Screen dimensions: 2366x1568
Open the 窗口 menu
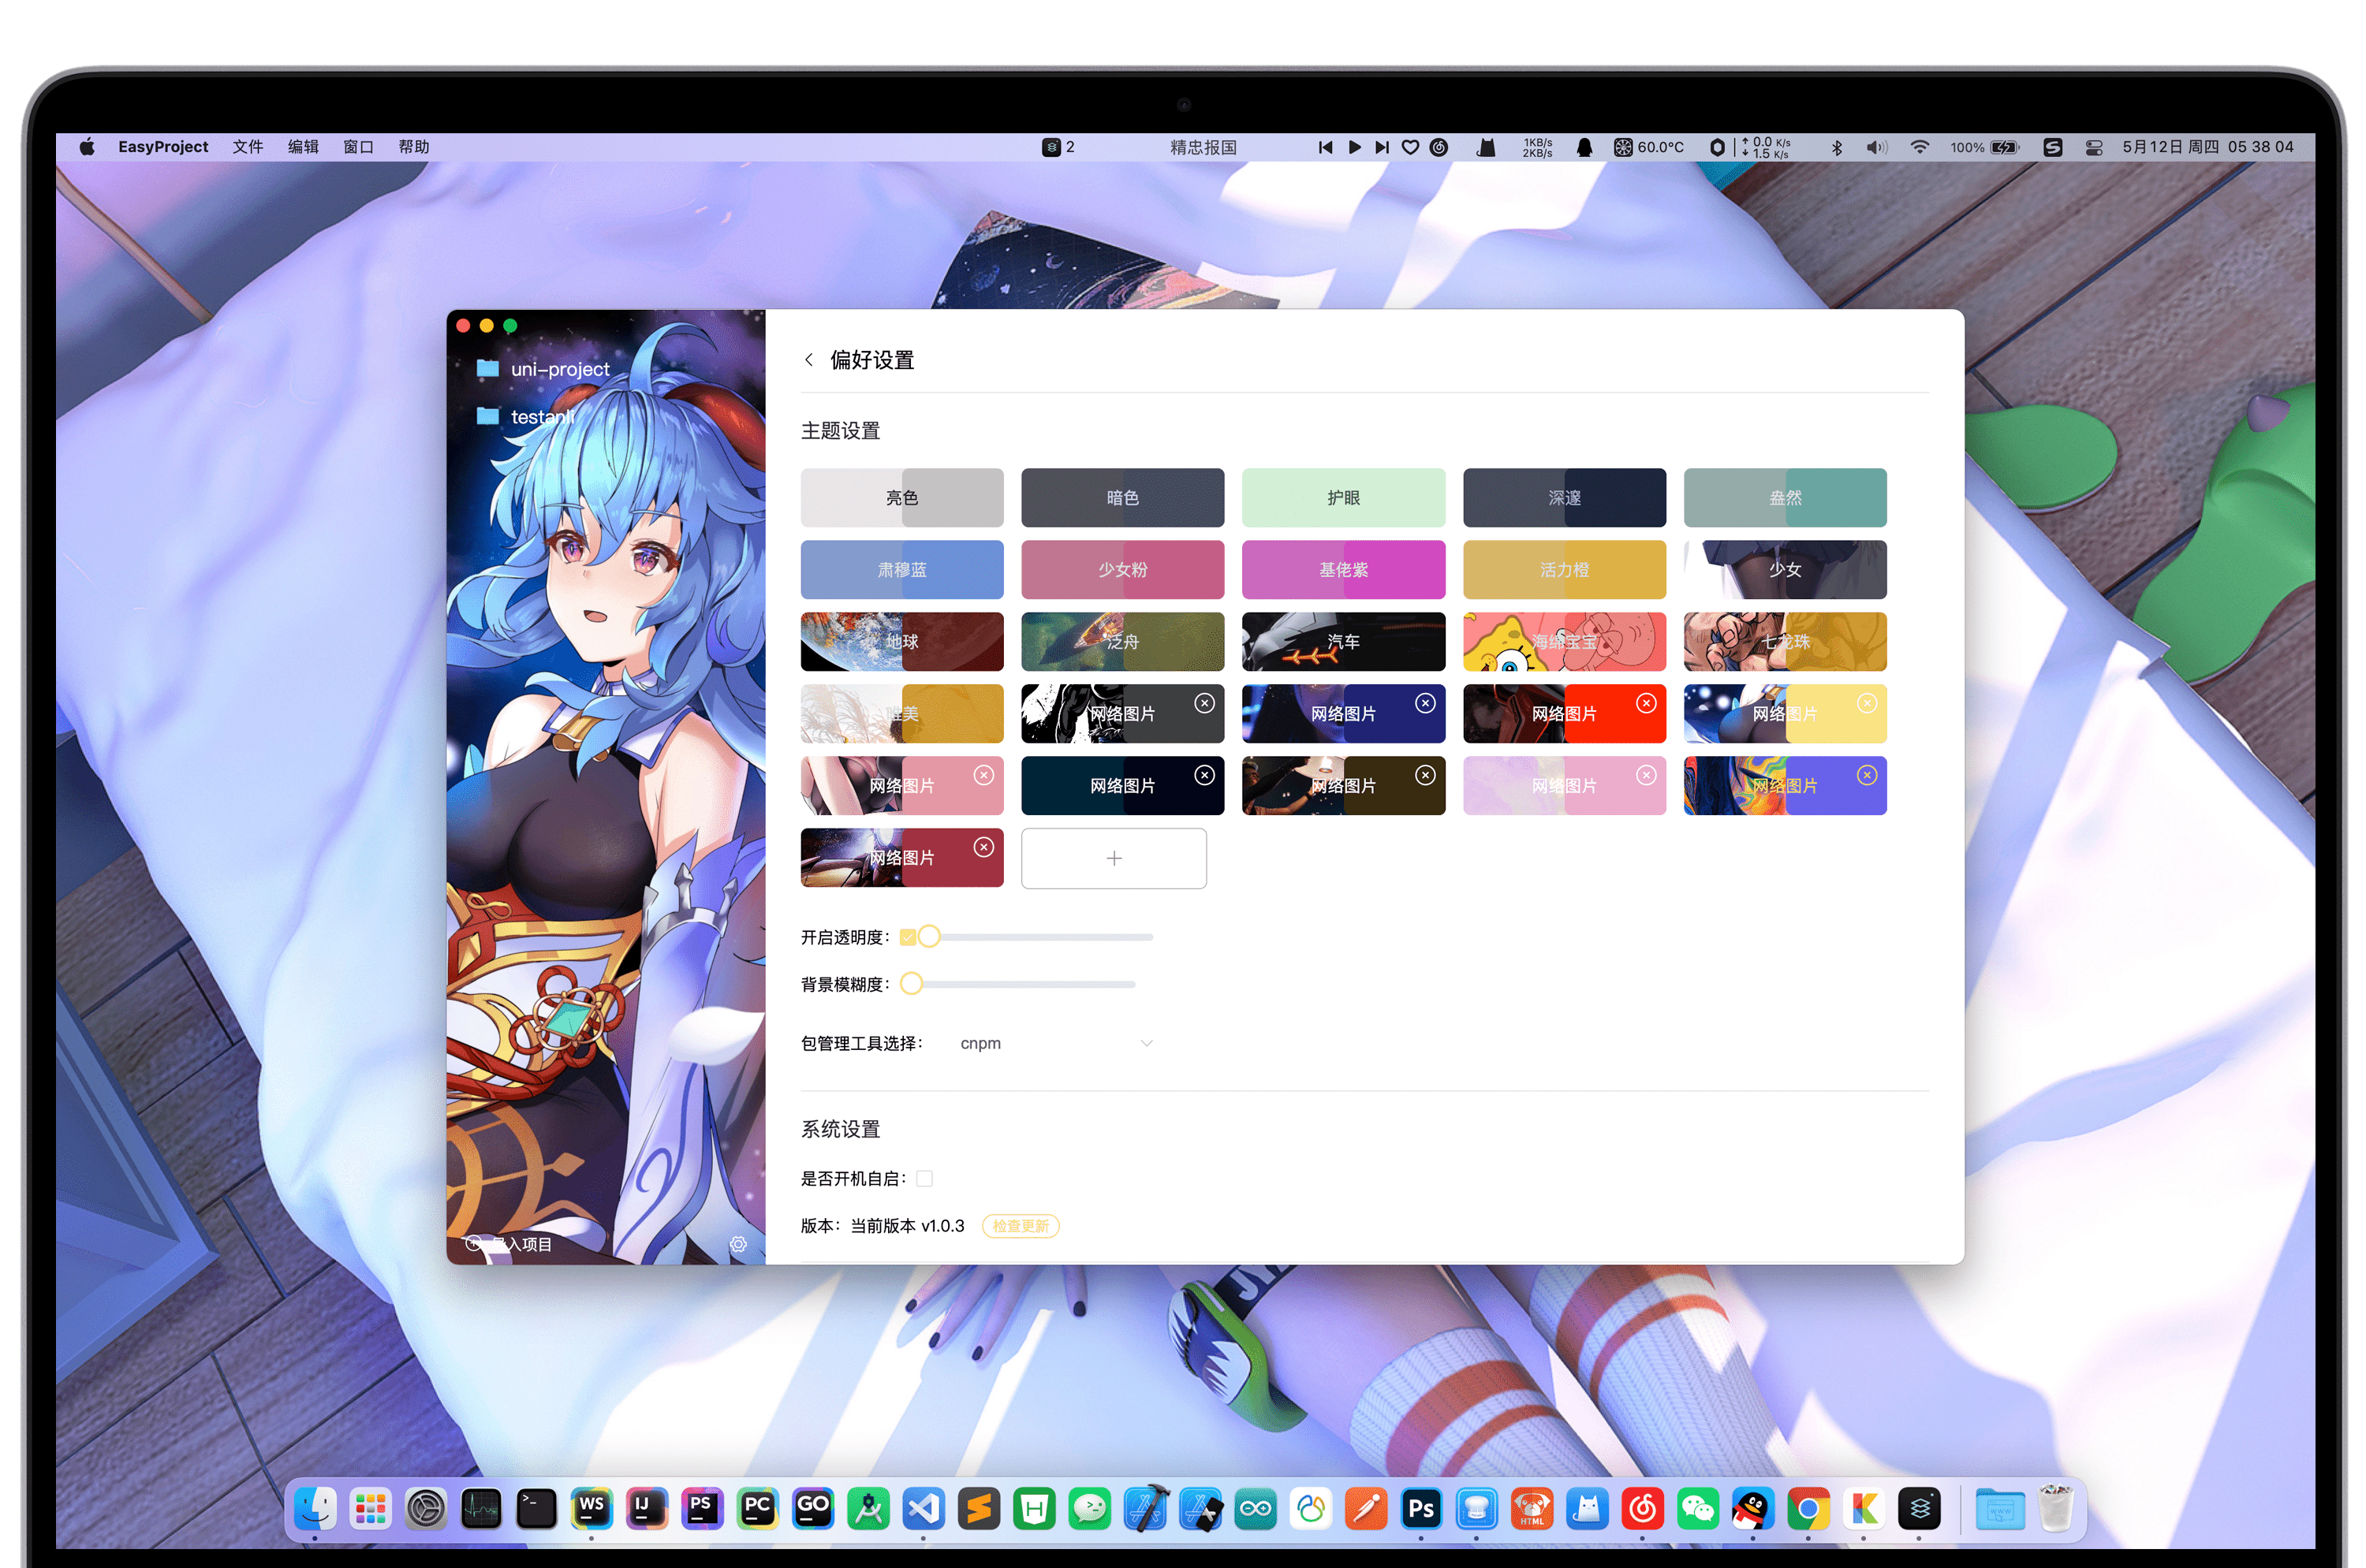click(358, 147)
